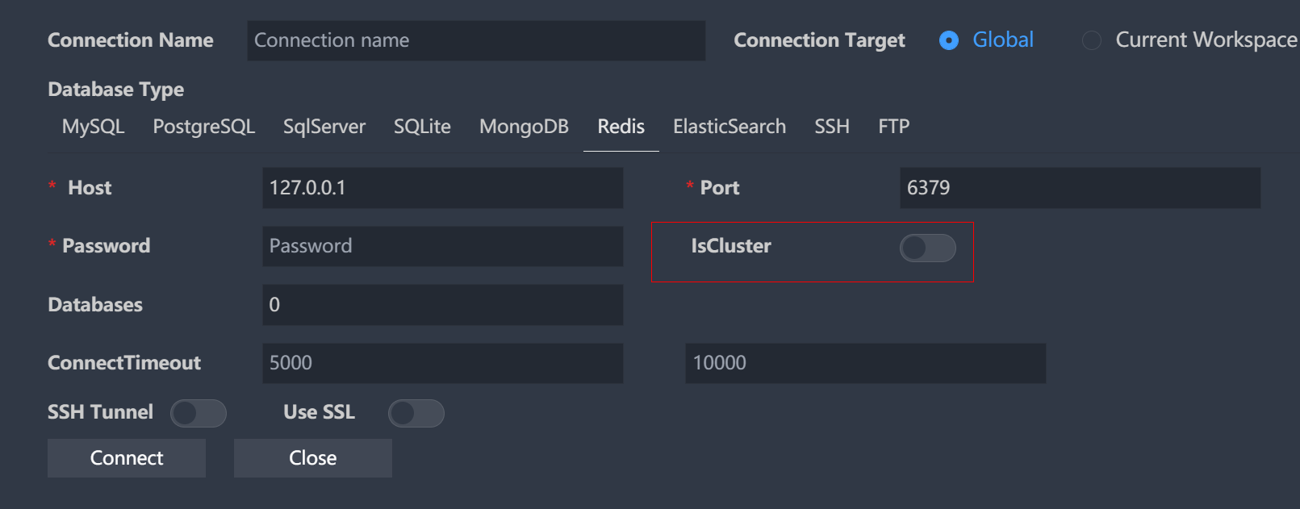The height and width of the screenshot is (509, 1300).
Task: Click the Port field showing 6379
Action: click(1080, 188)
